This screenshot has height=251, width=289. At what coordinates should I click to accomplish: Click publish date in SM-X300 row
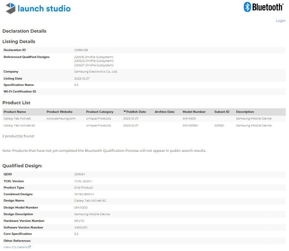[x=131, y=119]
